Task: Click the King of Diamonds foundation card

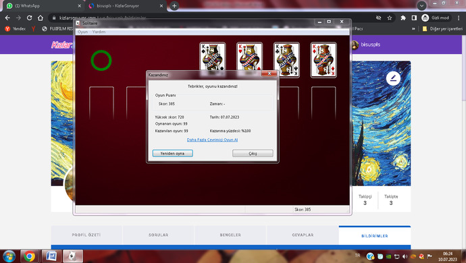Action: point(323,60)
